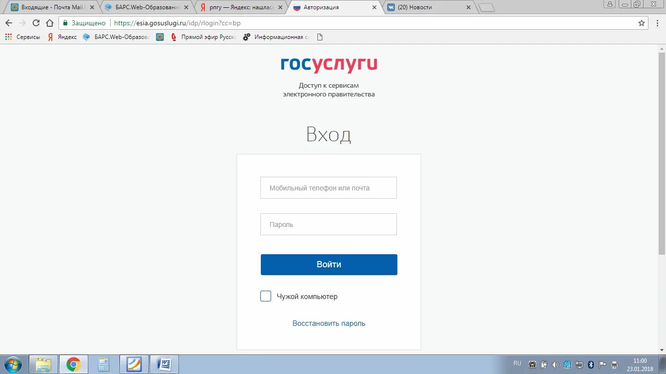Close the рпгу Яндекс tab
666x374 pixels.
coord(280,7)
